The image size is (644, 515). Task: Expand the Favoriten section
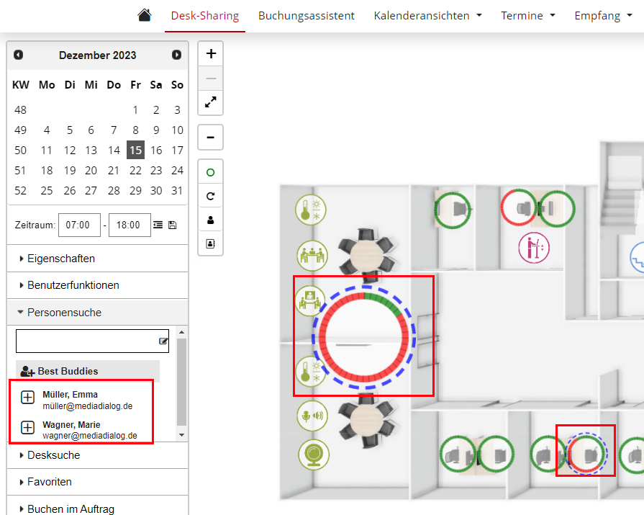pos(98,482)
